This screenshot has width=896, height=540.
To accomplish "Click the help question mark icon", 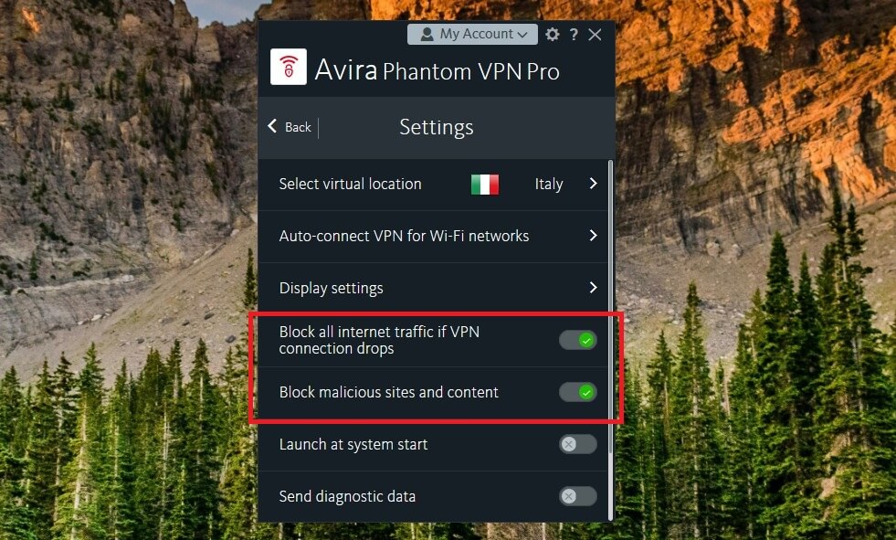I will [574, 34].
